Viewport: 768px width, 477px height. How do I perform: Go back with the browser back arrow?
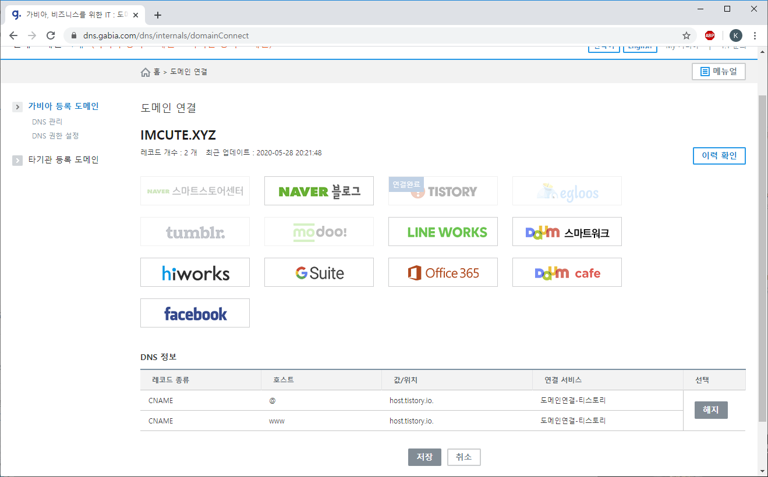pos(13,35)
